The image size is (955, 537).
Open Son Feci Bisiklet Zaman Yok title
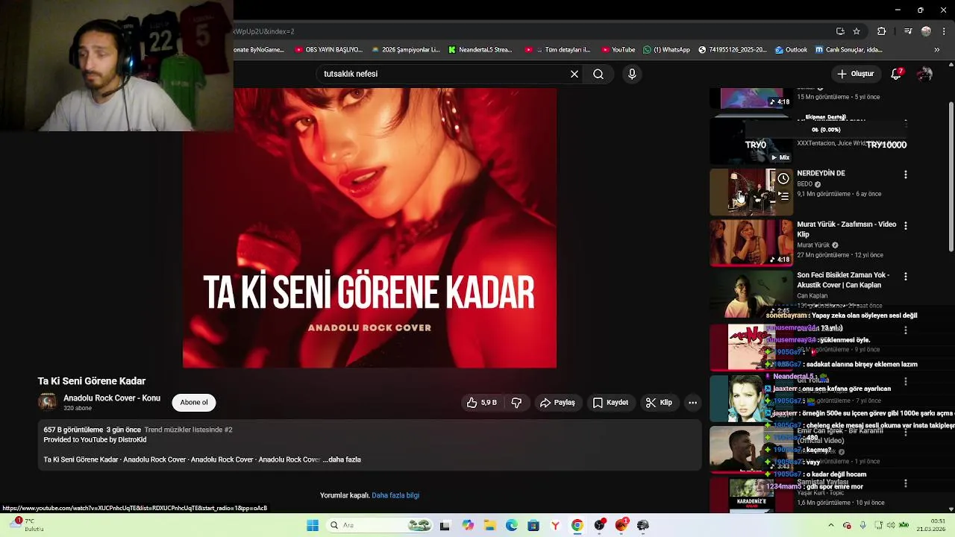pos(843,280)
